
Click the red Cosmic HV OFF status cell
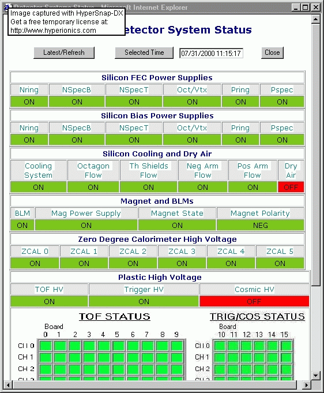pos(254,301)
